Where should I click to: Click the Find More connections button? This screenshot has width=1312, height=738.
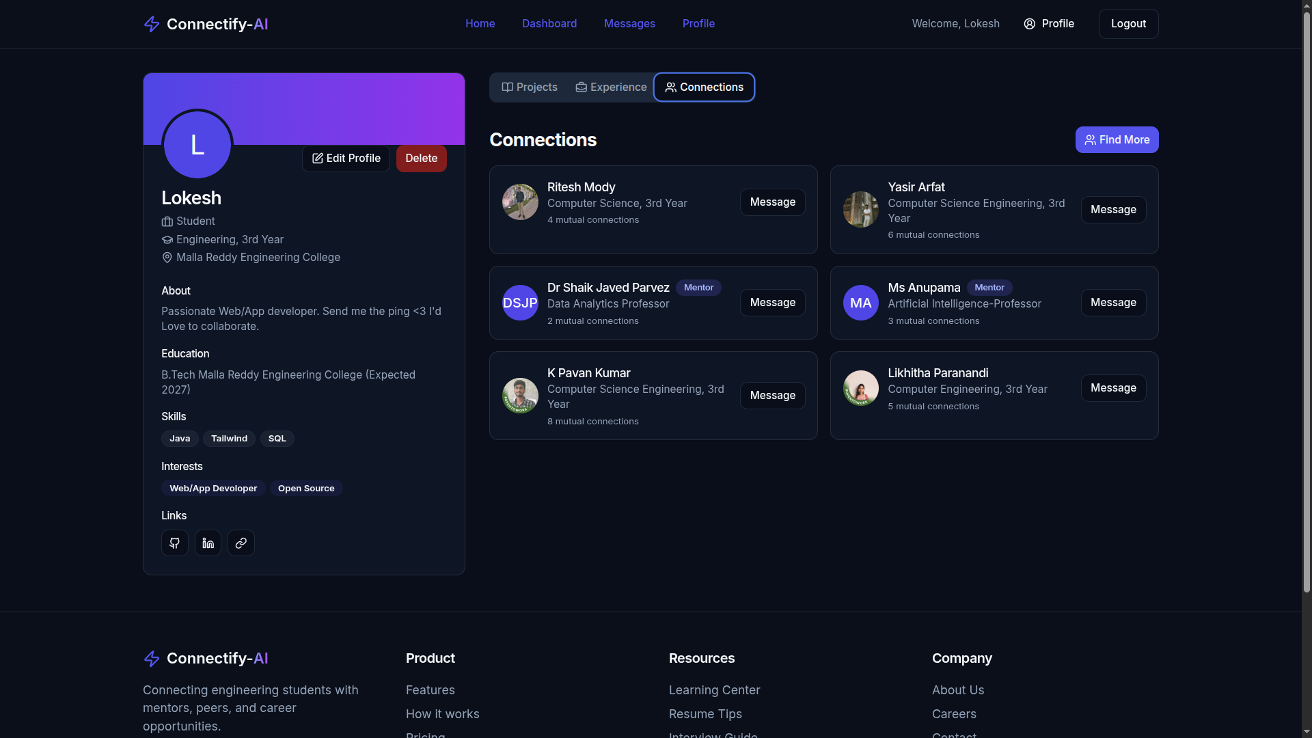coord(1117,139)
